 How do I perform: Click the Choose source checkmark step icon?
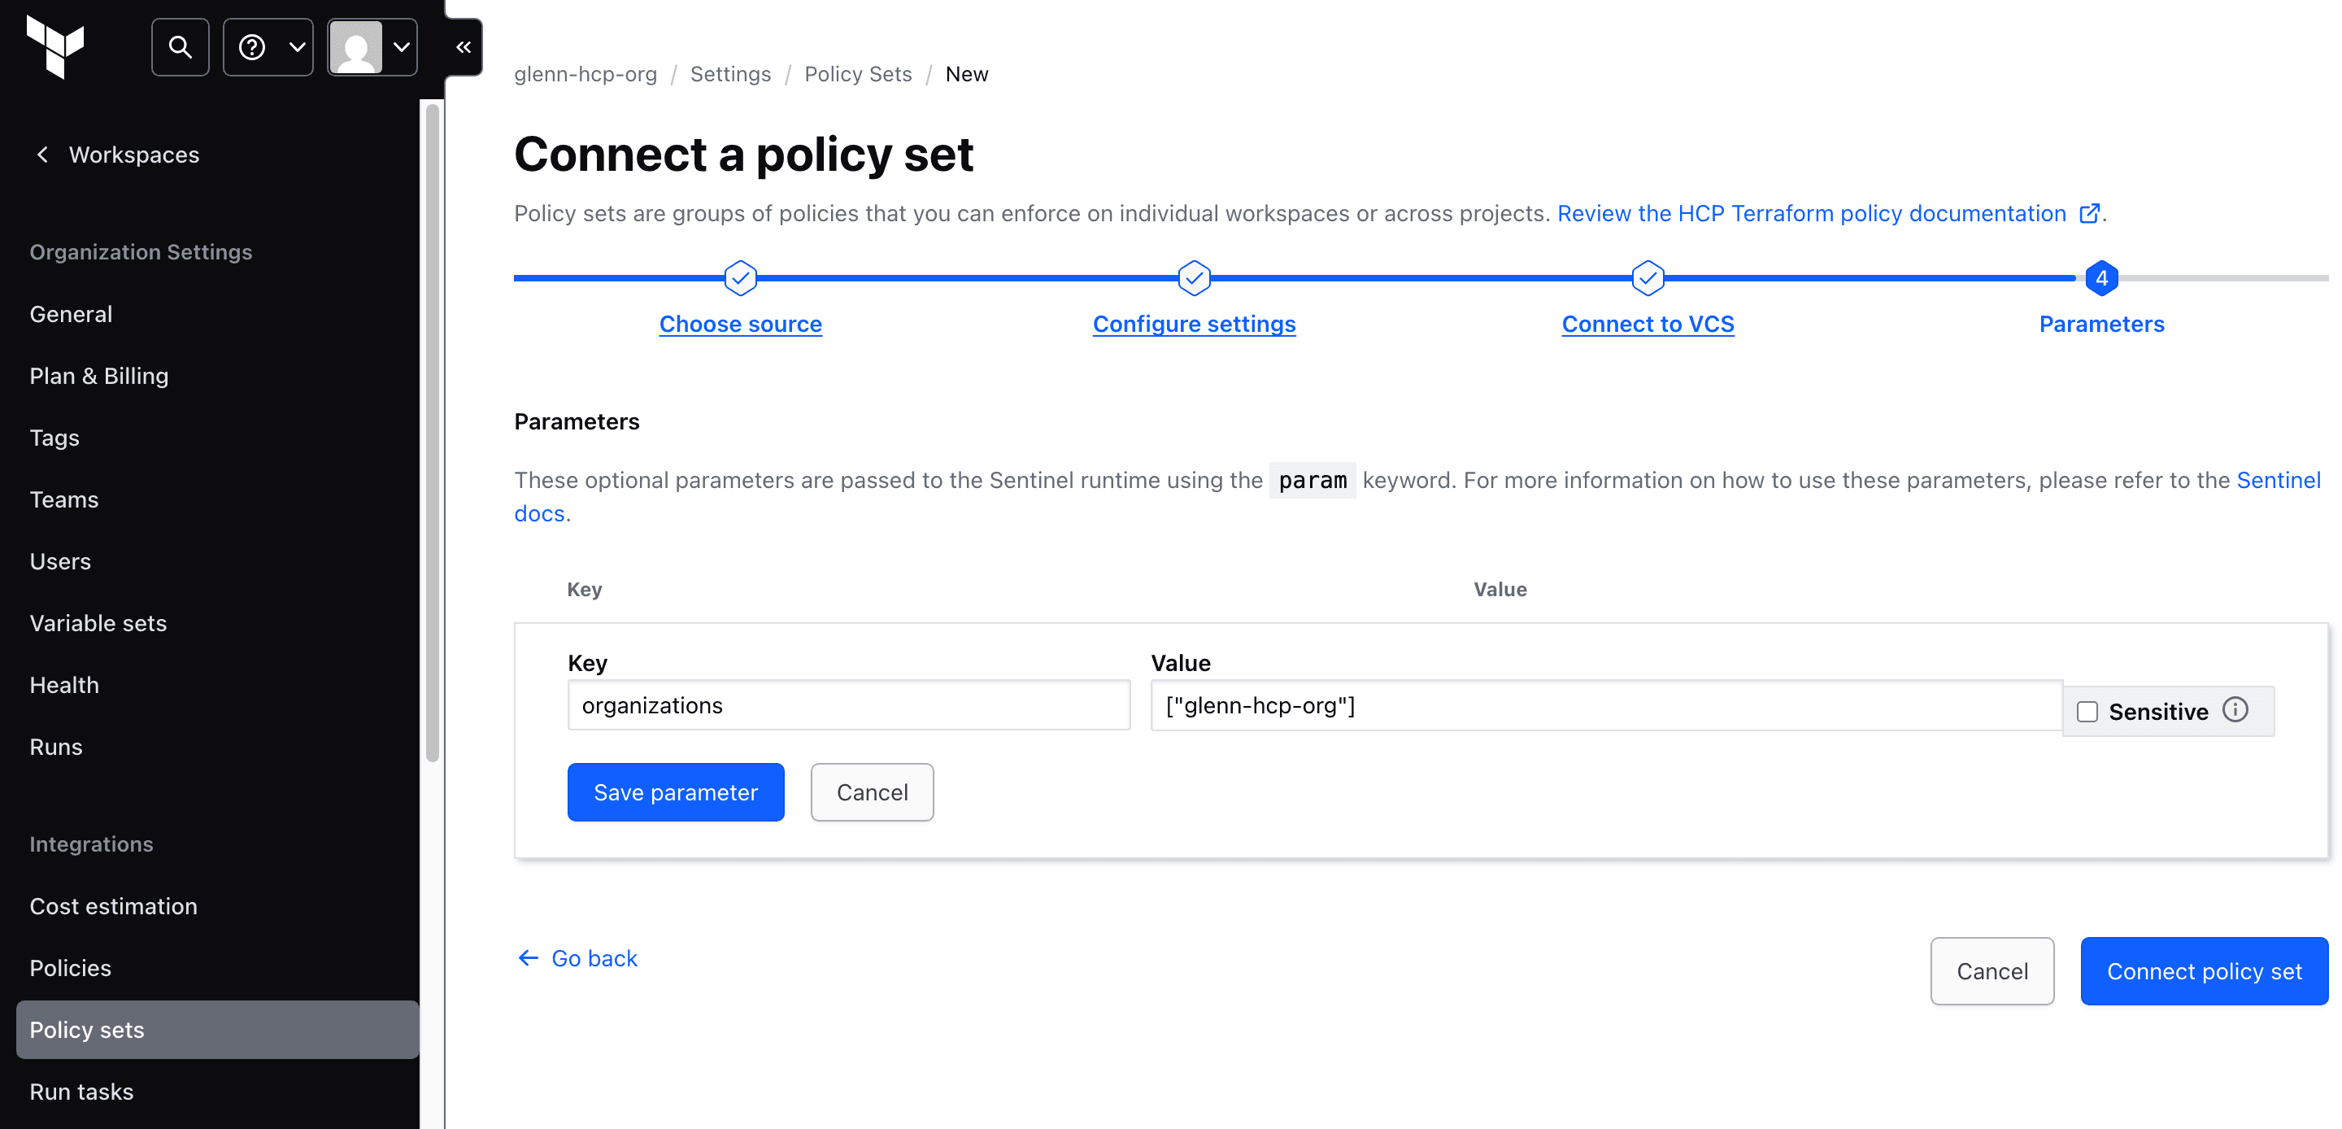point(740,278)
